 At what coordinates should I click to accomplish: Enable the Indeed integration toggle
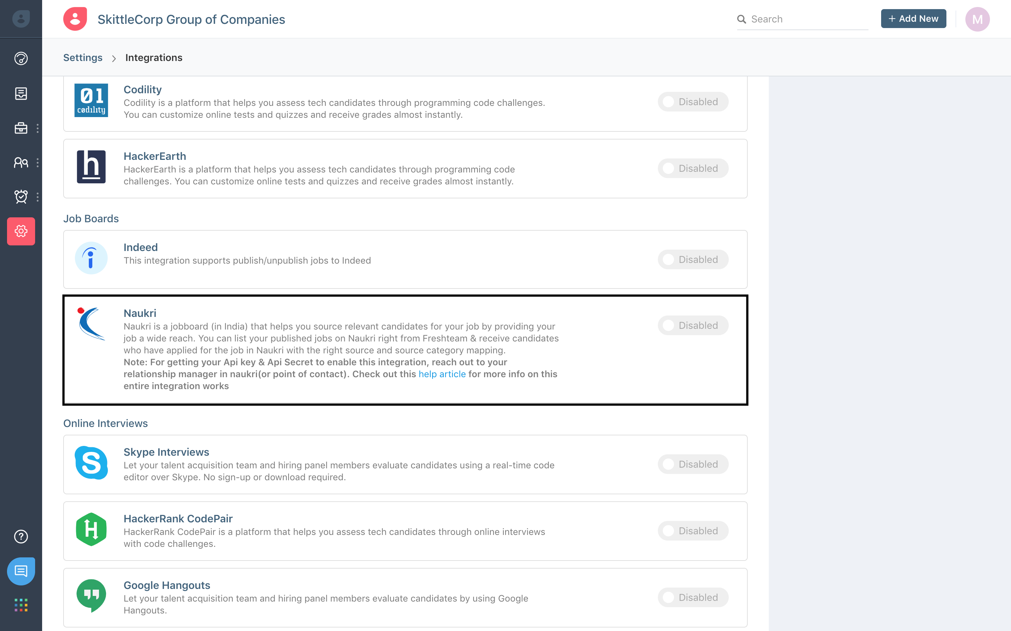pos(693,259)
